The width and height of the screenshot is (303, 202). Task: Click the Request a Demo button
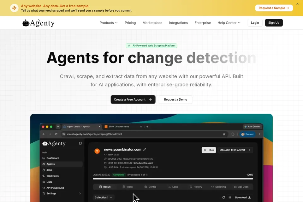175,99
